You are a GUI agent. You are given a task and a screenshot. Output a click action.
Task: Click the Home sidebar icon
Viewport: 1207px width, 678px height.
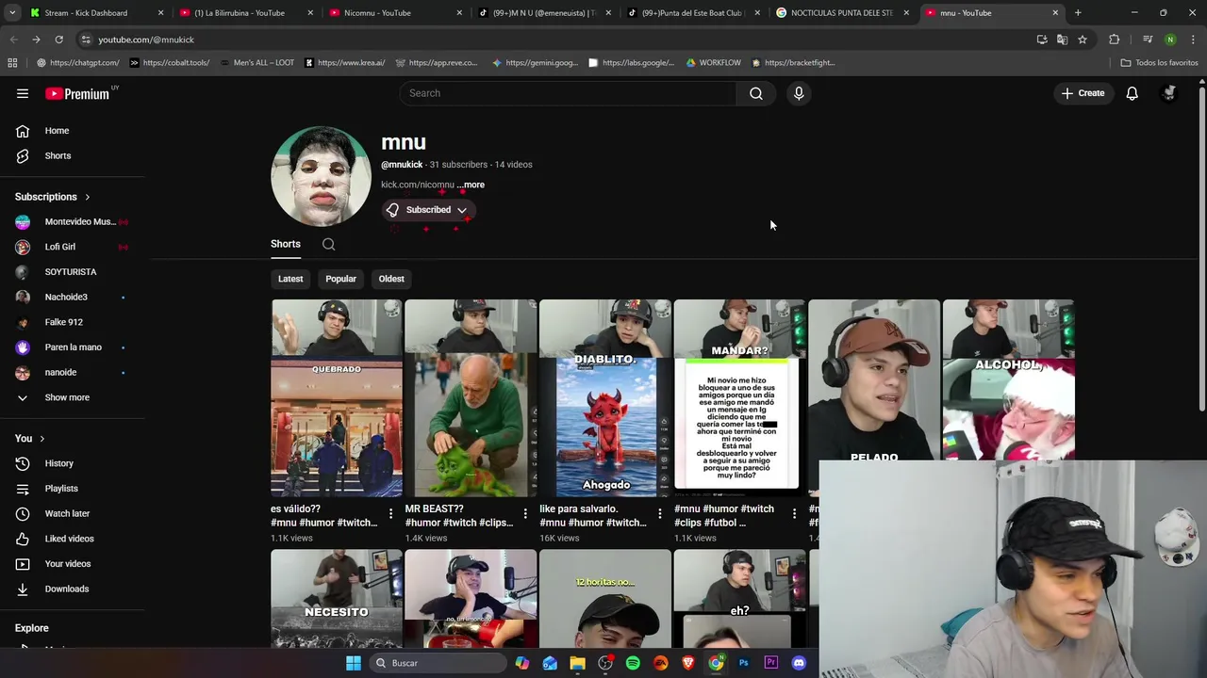(23, 131)
